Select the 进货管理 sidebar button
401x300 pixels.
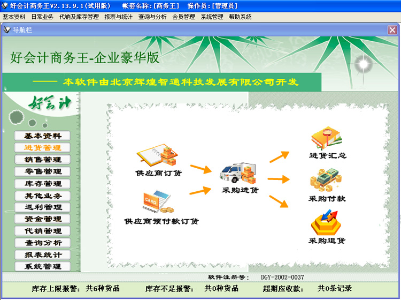42,147
